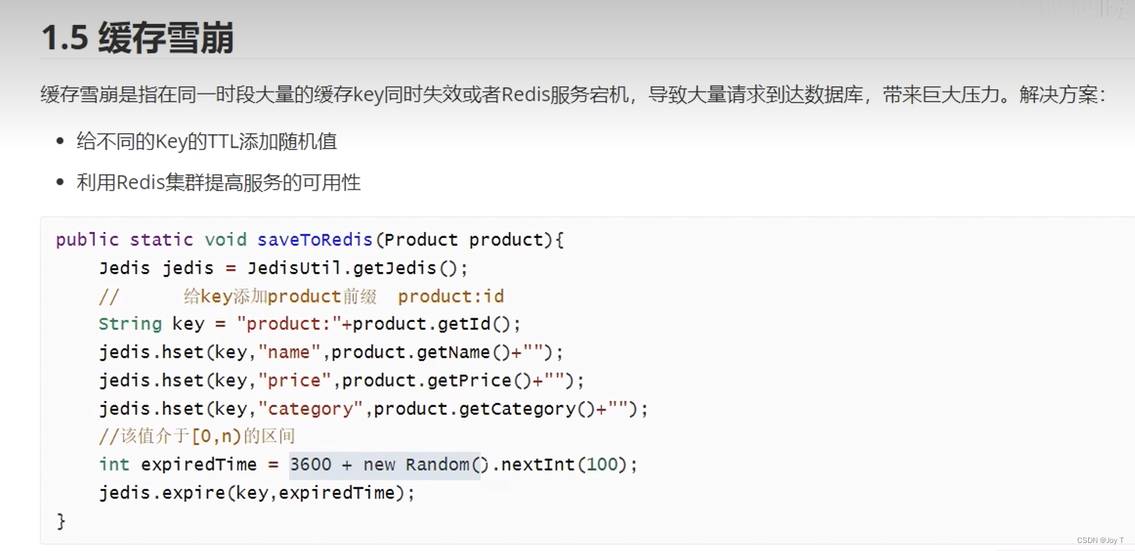Viewport: 1135px width, 551px height.
Task: Click the hset line with "price"
Action: point(341,381)
